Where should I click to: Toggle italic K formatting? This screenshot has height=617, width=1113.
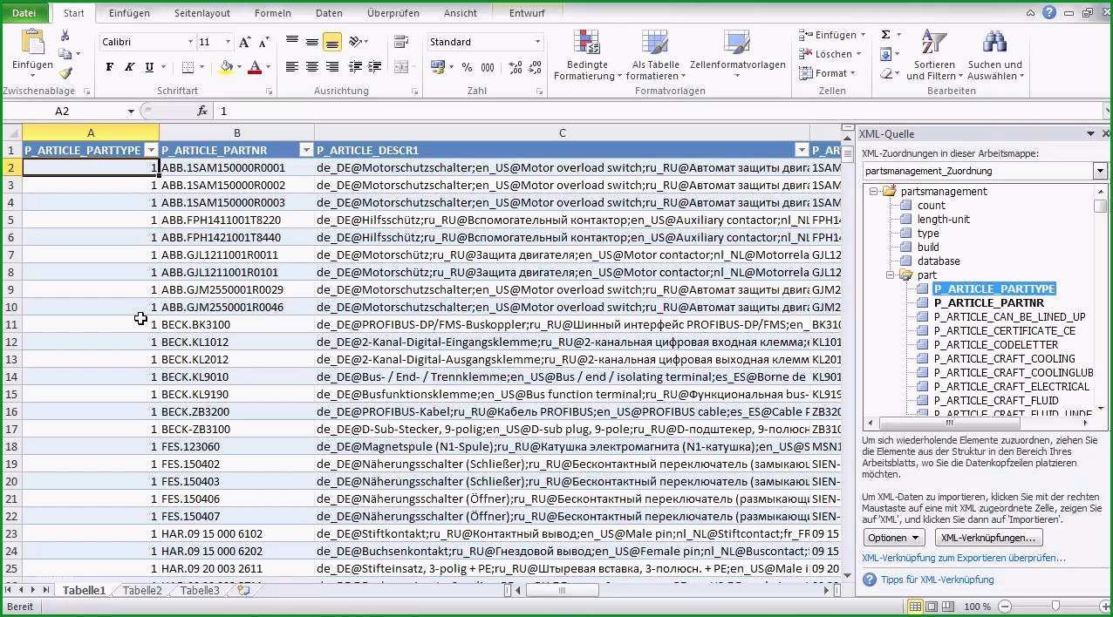[130, 67]
